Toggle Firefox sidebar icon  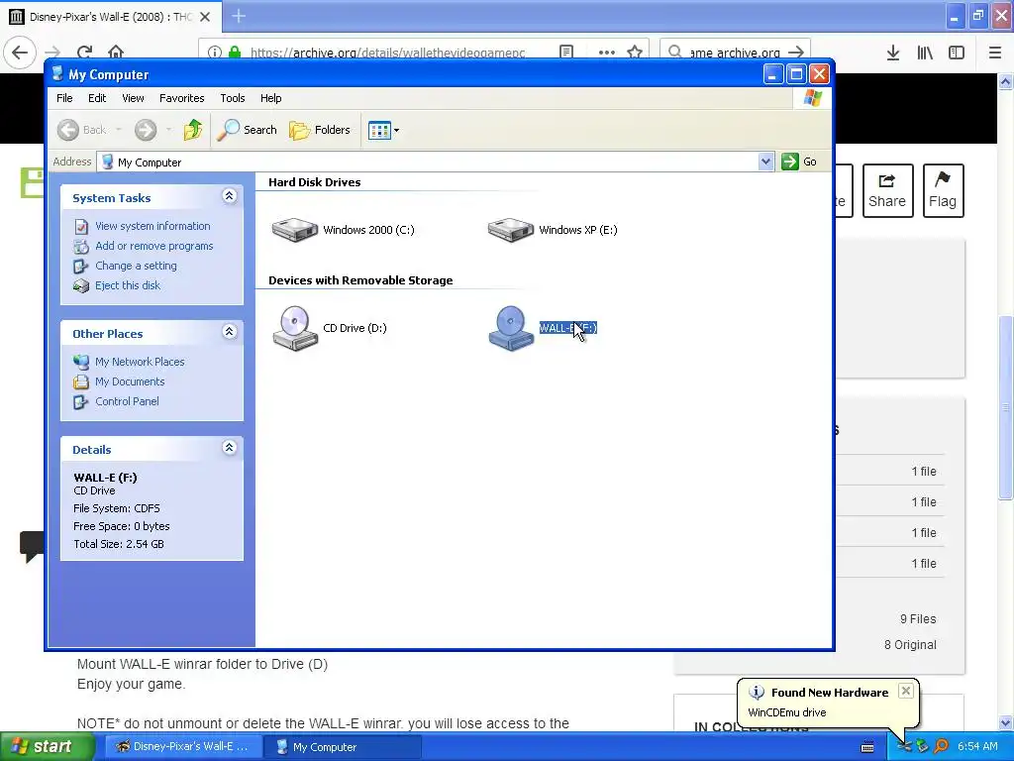(957, 53)
